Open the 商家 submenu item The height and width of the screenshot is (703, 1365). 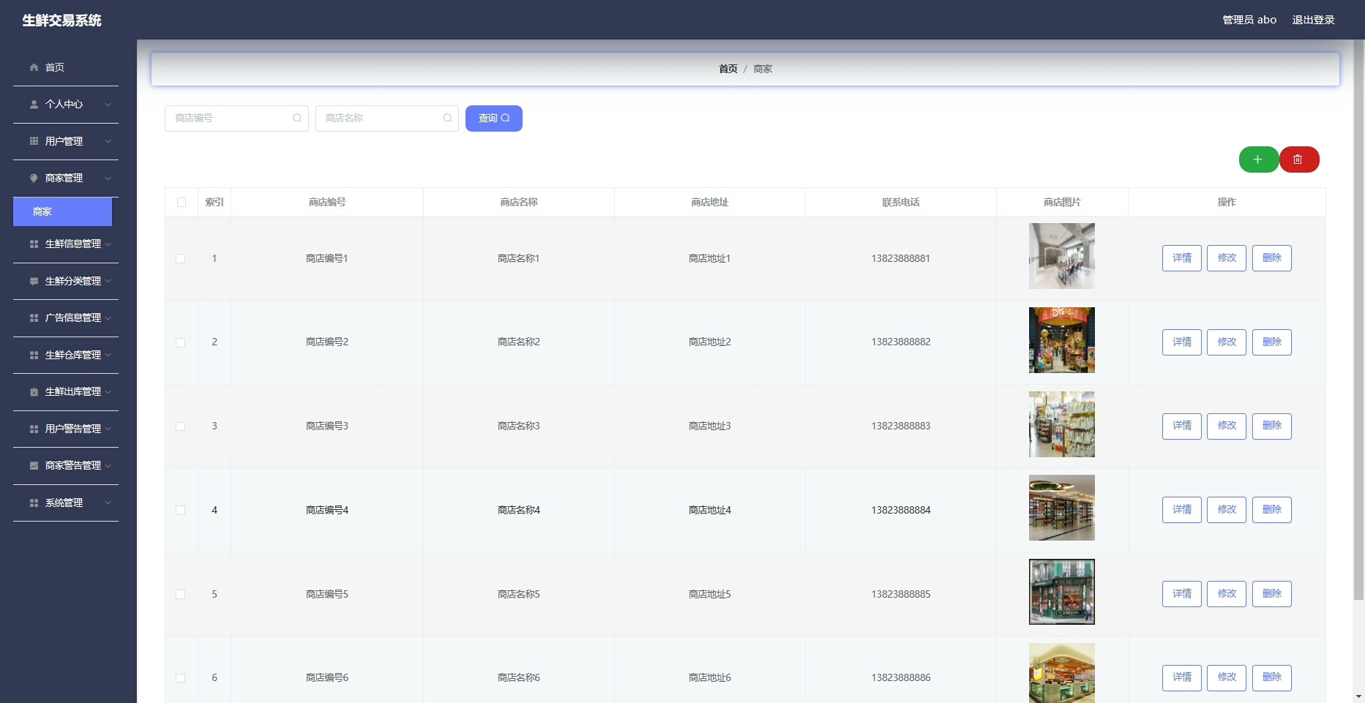pos(62,211)
